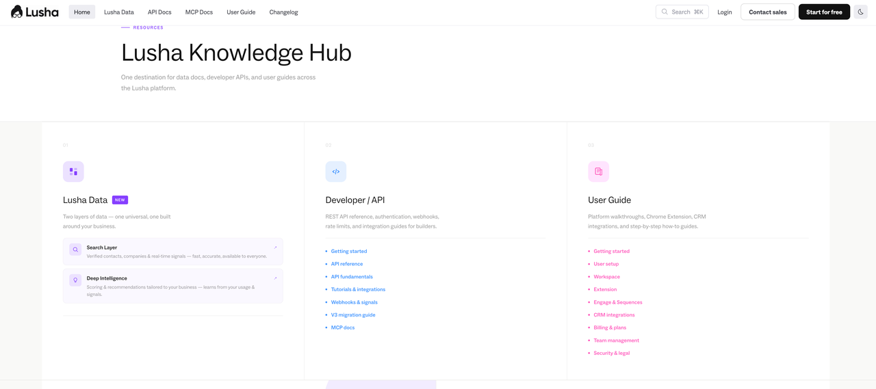The image size is (876, 389).
Task: Open the CRM integrations link
Action: point(615,315)
